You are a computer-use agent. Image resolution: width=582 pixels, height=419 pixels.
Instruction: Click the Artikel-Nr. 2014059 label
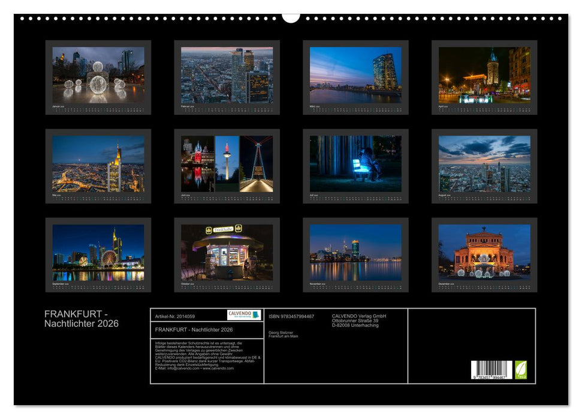(x=174, y=316)
